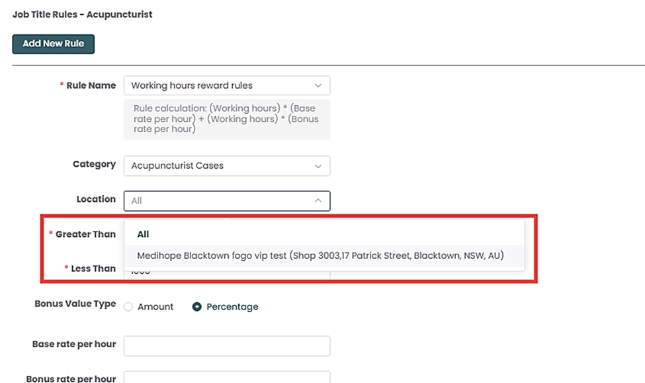
Task: Click the 'Acupuncturist Cases' category value
Action: tap(177, 165)
